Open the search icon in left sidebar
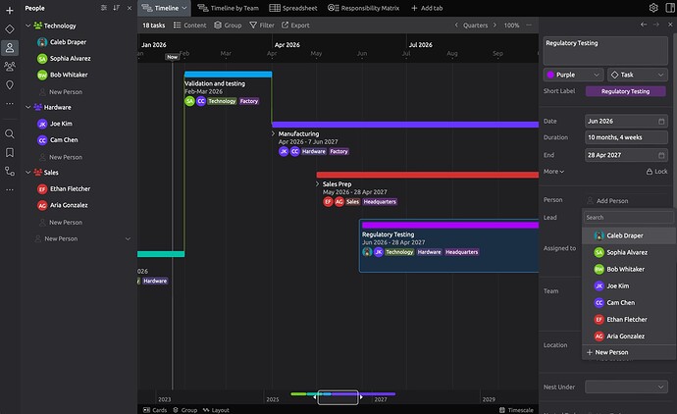Viewport: 677px width, 414px height. (10, 133)
